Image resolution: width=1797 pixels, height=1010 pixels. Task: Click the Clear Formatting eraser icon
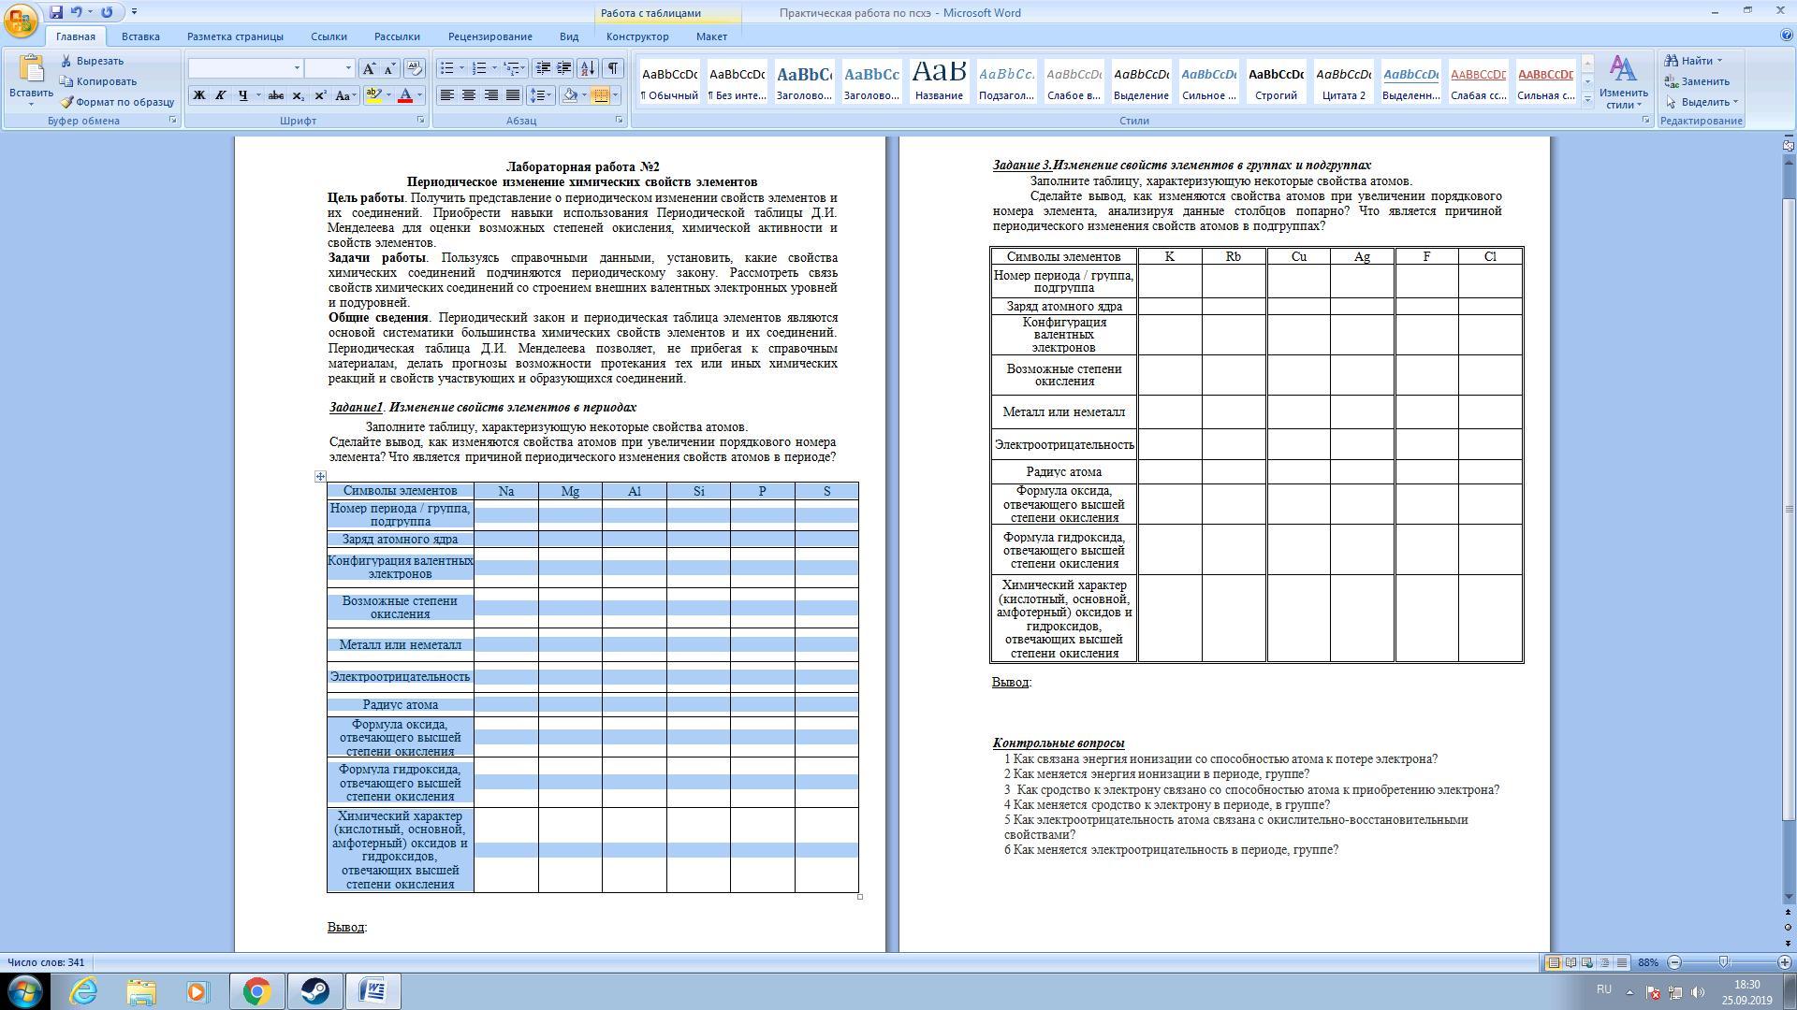click(x=415, y=68)
